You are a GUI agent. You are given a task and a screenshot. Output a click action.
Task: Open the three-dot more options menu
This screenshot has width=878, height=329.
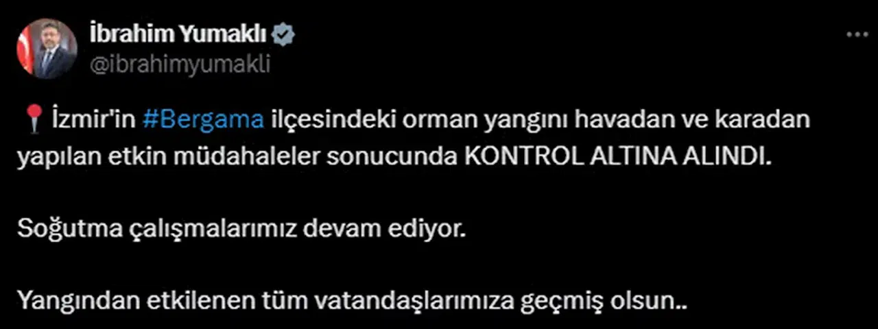858,34
